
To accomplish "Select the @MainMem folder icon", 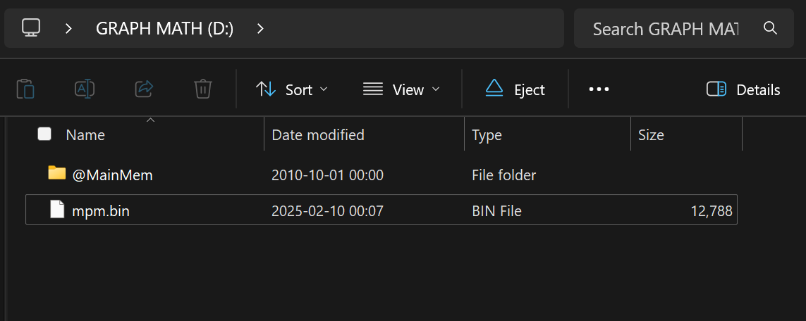I will coord(57,172).
